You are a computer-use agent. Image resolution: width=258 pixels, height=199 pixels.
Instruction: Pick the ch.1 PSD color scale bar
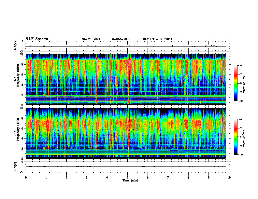pyautogui.click(x=236, y=83)
